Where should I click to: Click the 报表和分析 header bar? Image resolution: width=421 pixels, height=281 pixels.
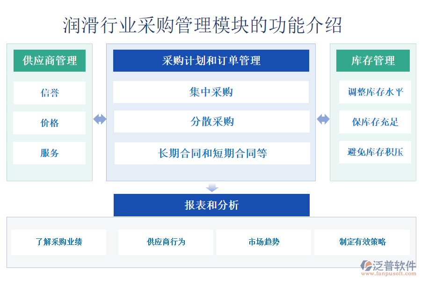click(211, 205)
